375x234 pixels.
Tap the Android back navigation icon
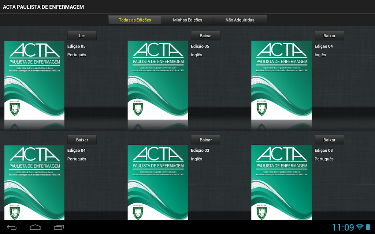[11, 227]
